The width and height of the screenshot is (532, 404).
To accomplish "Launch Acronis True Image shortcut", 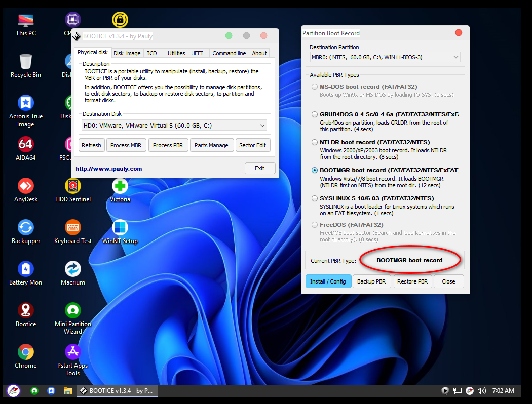I will tap(26, 111).
